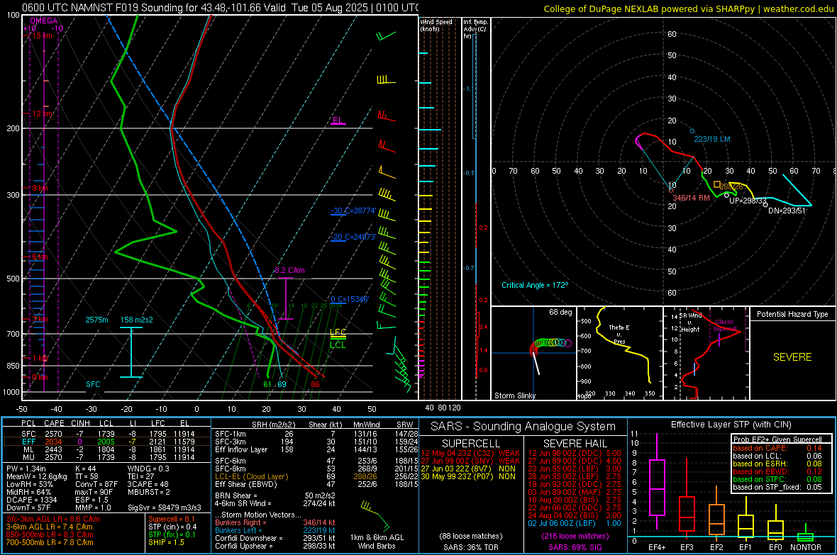Click the Effective Layer STP (with CIN) title

[x=731, y=425]
